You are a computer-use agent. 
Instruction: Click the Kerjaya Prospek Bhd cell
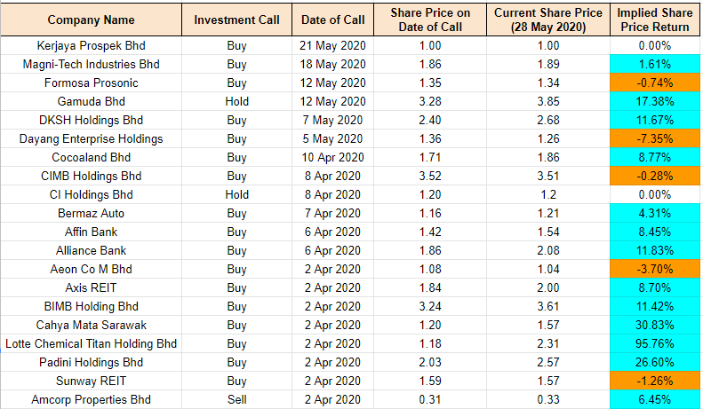tap(92, 45)
